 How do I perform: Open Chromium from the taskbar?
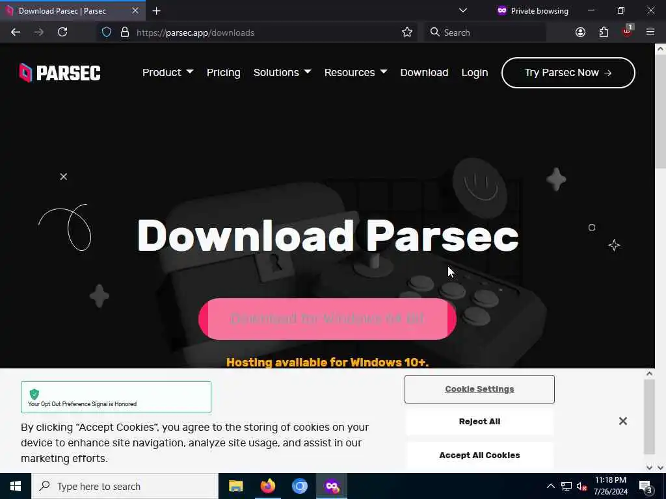pyautogui.click(x=299, y=486)
